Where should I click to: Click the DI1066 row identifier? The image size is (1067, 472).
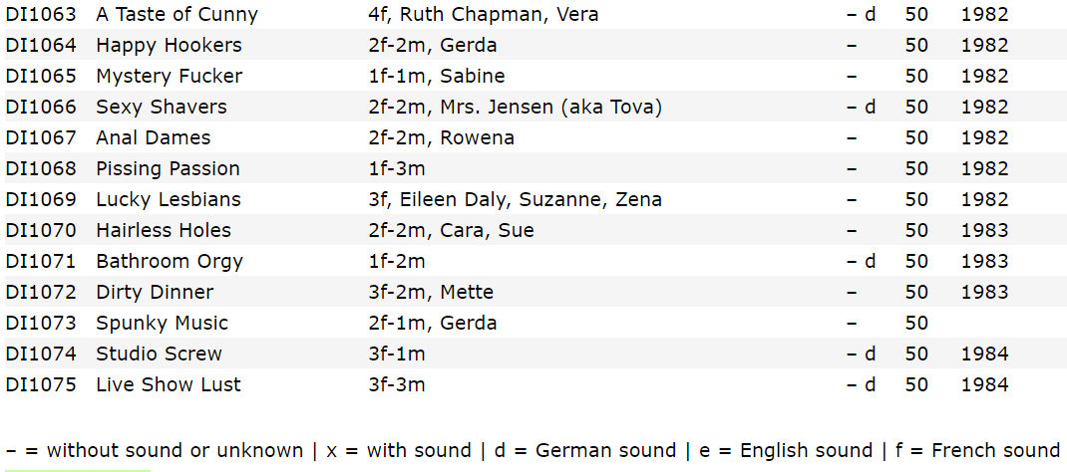click(41, 108)
